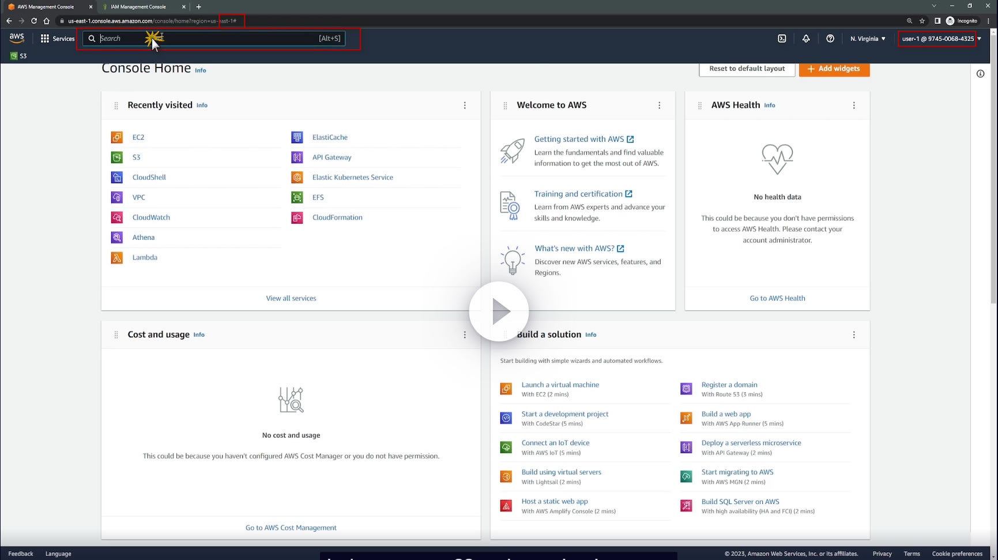The height and width of the screenshot is (560, 998).
Task: Click the Launch a virtual machine icon
Action: (506, 389)
